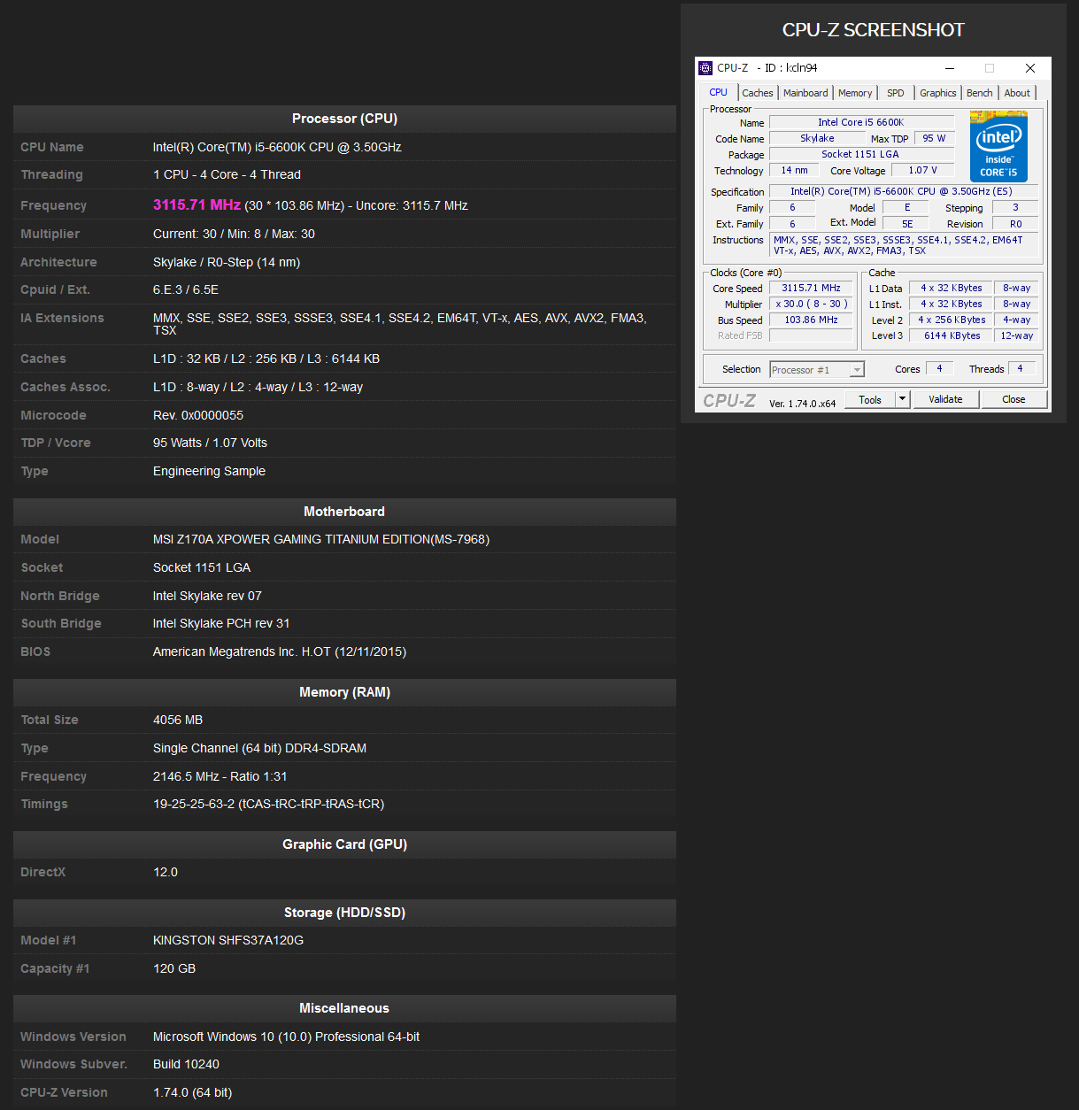1079x1110 pixels.
Task: Click the Storage (HDD/SSD) section header
Action: 344,913
